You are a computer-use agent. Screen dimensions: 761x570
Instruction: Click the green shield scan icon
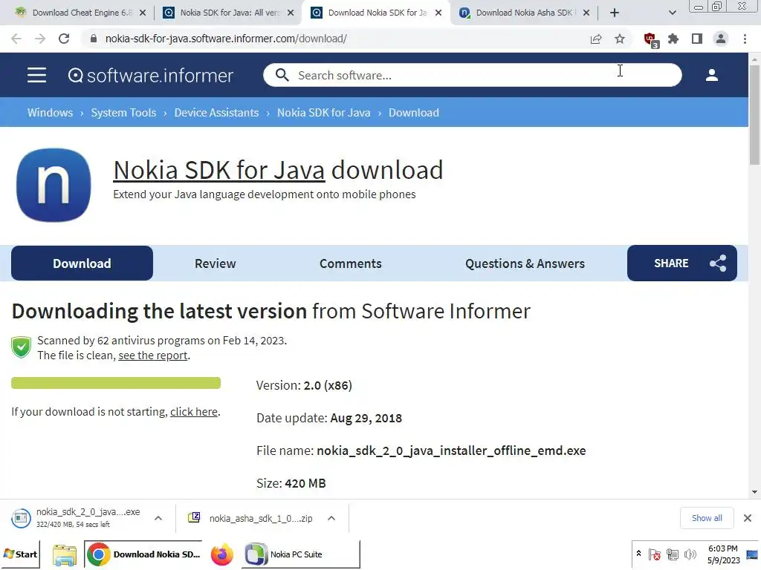[x=21, y=347]
